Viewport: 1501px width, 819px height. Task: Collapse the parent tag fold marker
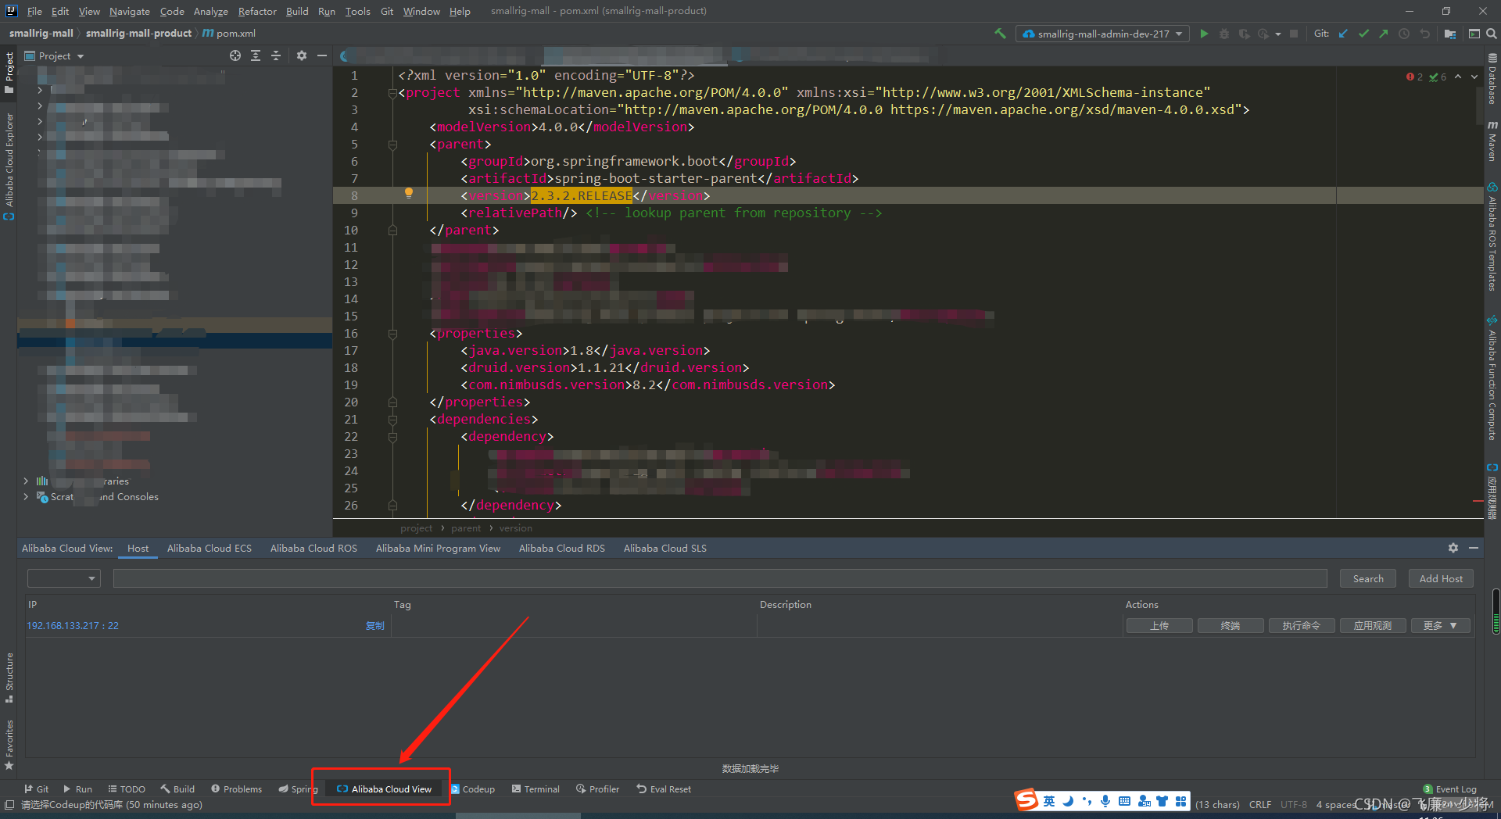coord(392,145)
